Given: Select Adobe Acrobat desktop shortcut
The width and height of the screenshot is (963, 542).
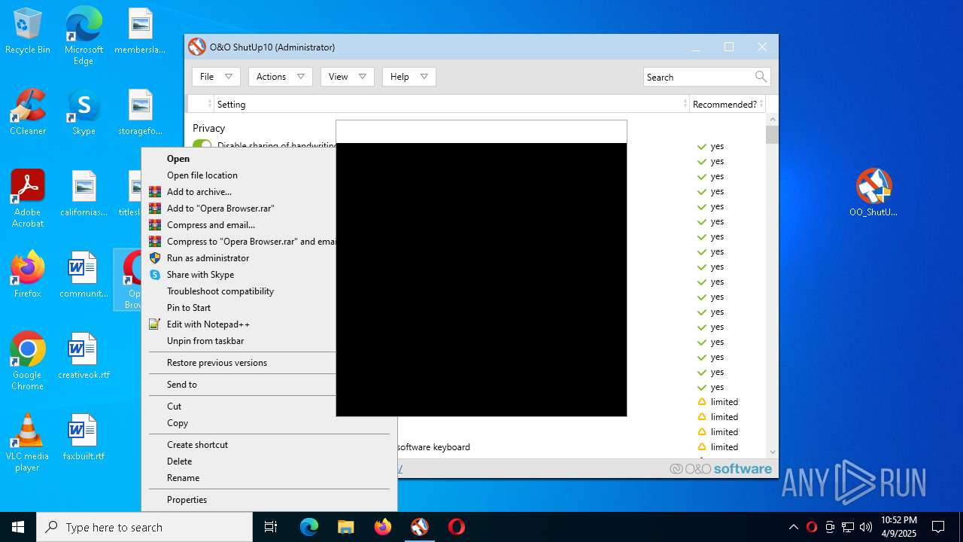Looking at the screenshot, I should point(28,199).
